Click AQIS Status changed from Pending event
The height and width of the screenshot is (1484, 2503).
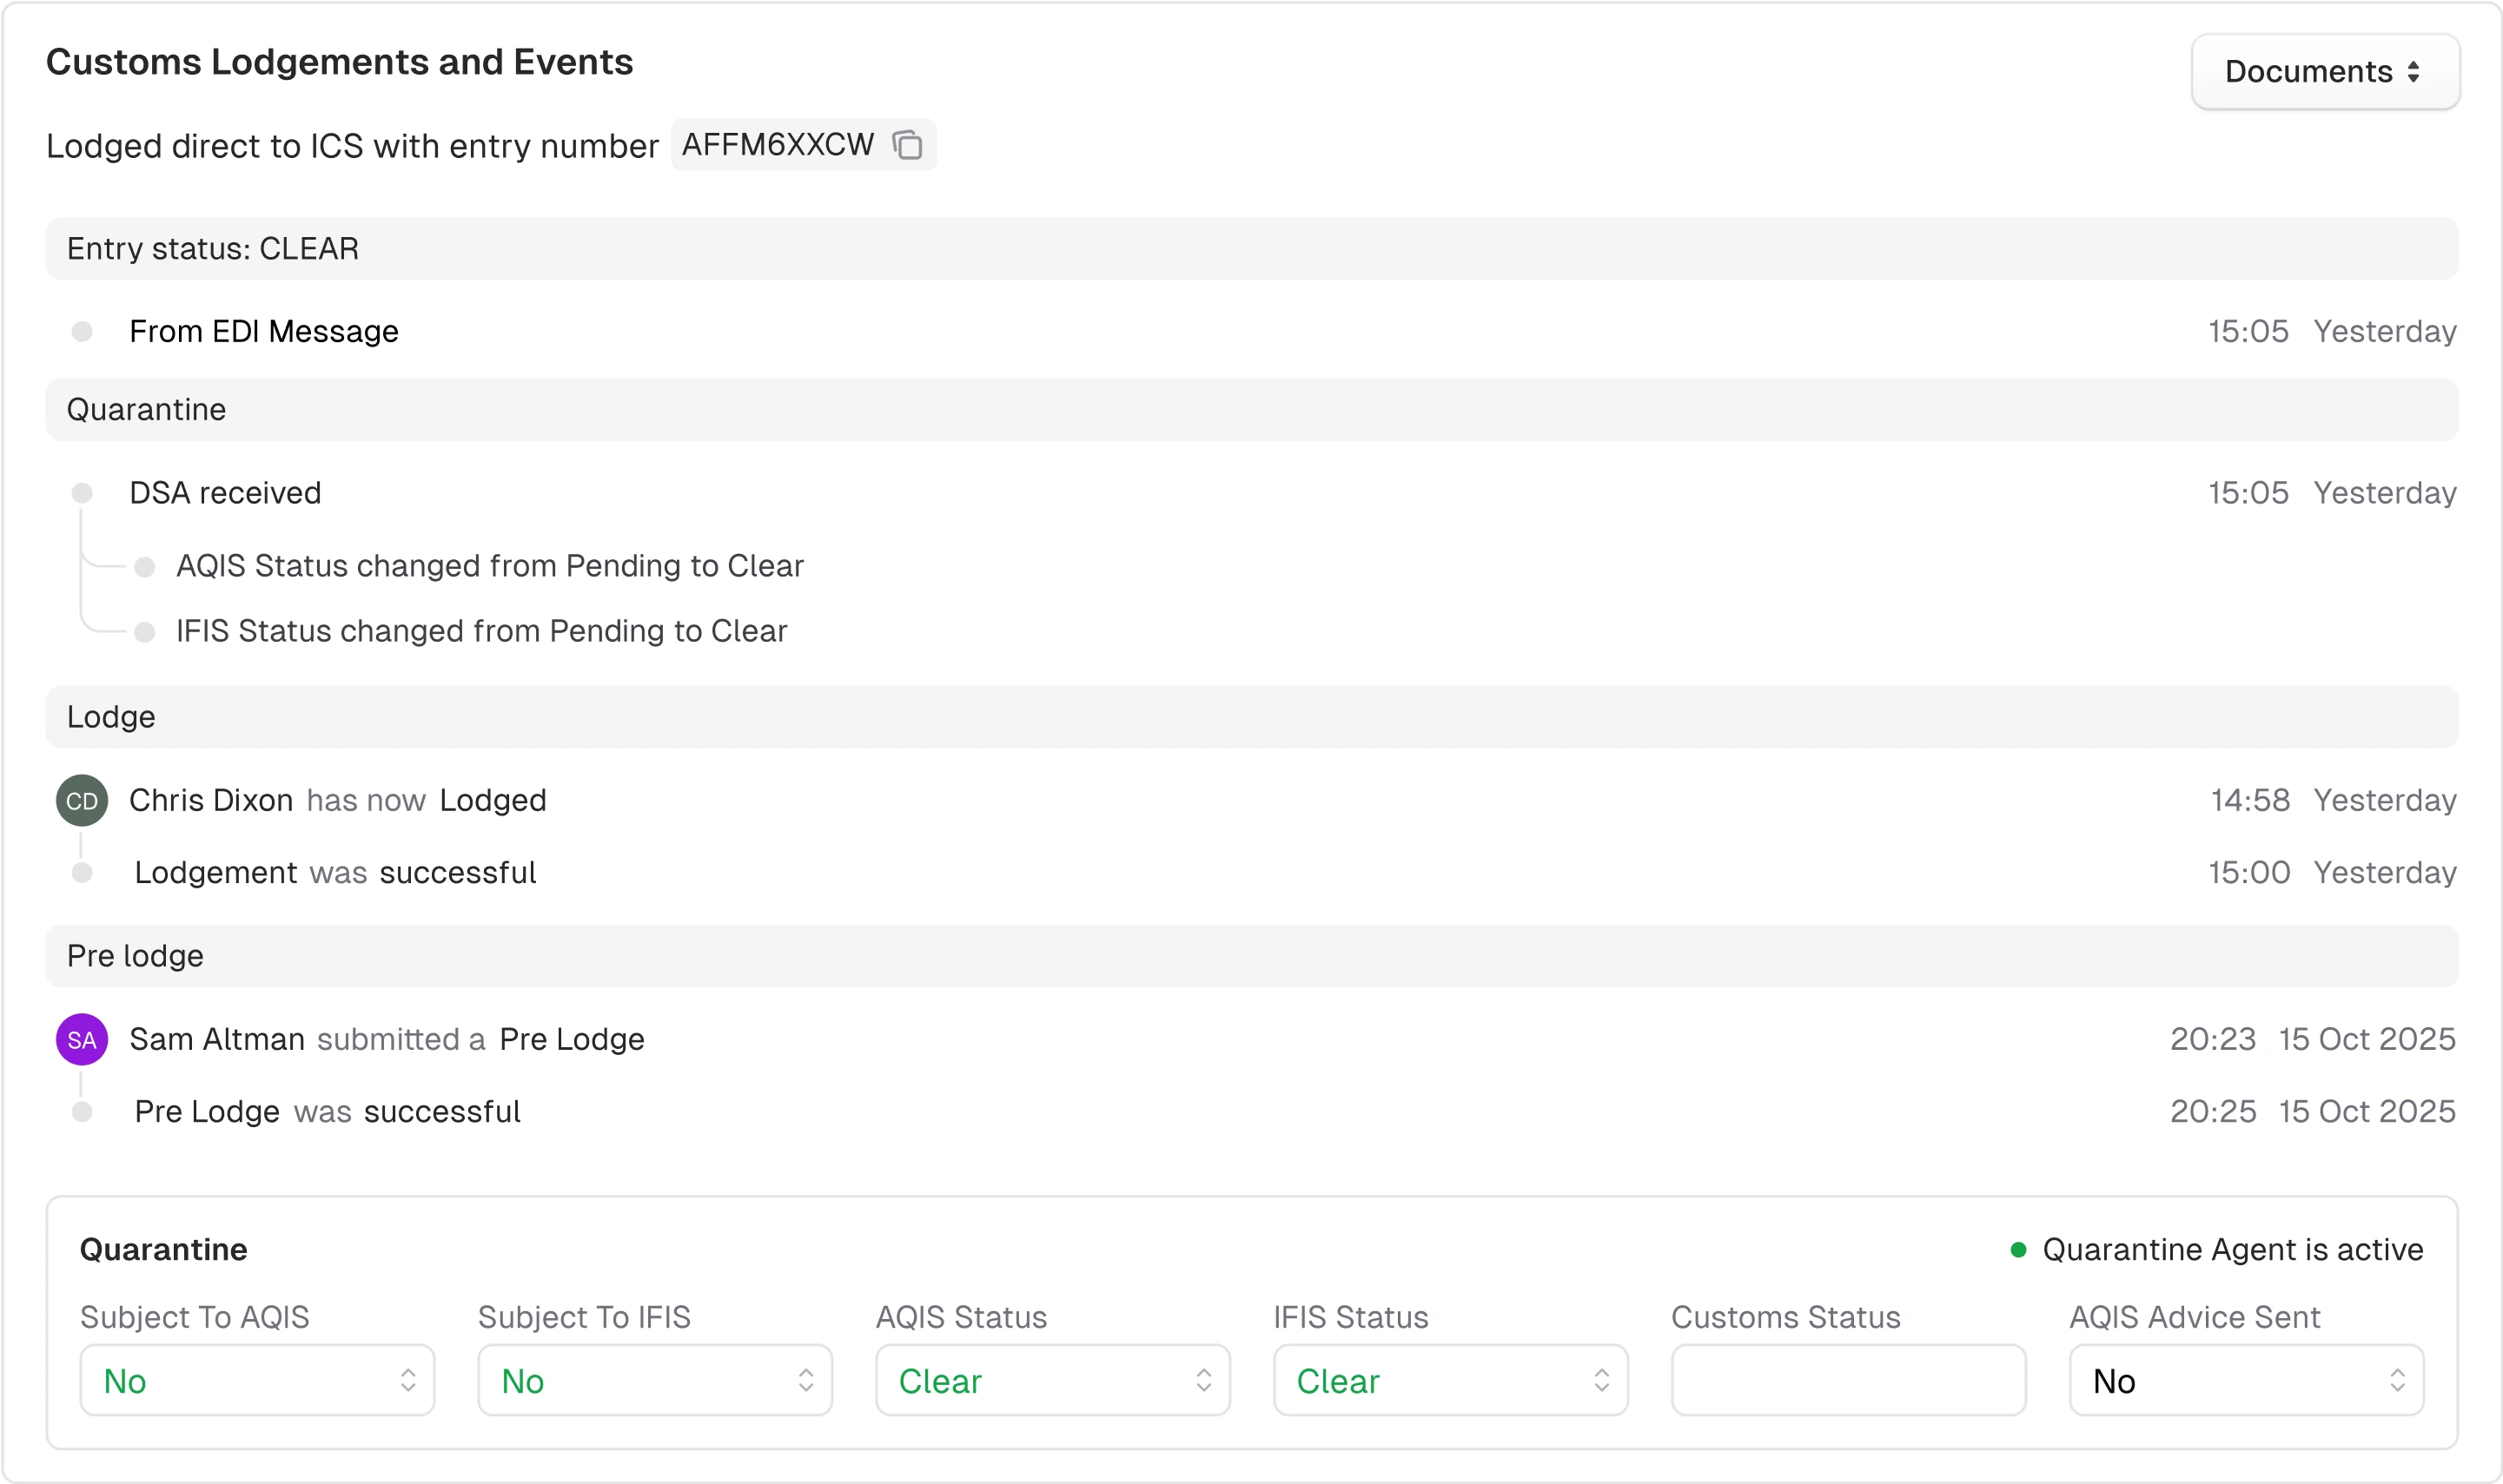point(489,566)
